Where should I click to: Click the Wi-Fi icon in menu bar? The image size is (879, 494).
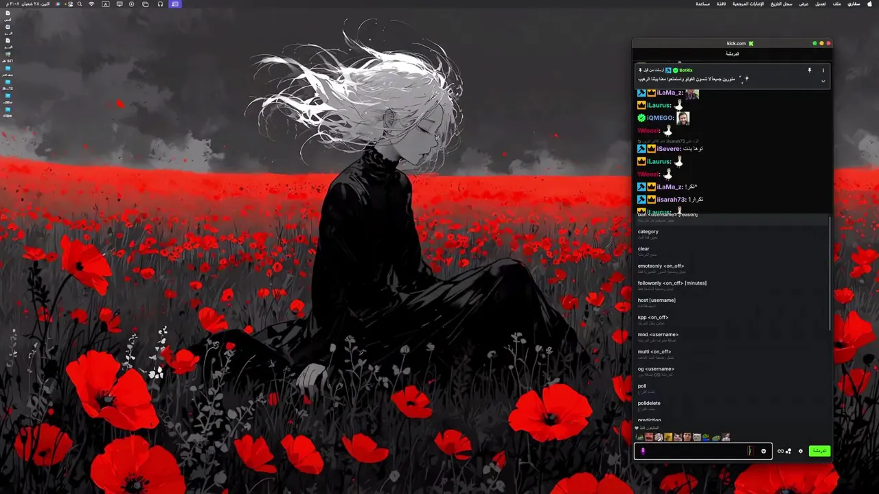point(91,4)
